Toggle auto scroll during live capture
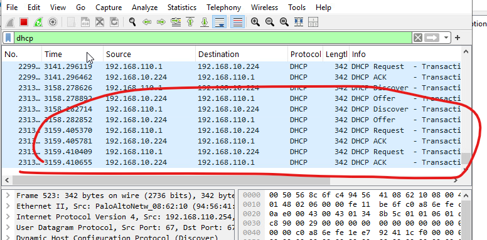Viewport: 487px width, 240px height. click(219, 22)
